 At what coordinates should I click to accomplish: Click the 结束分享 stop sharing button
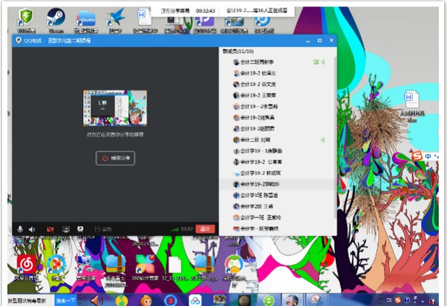115,158
